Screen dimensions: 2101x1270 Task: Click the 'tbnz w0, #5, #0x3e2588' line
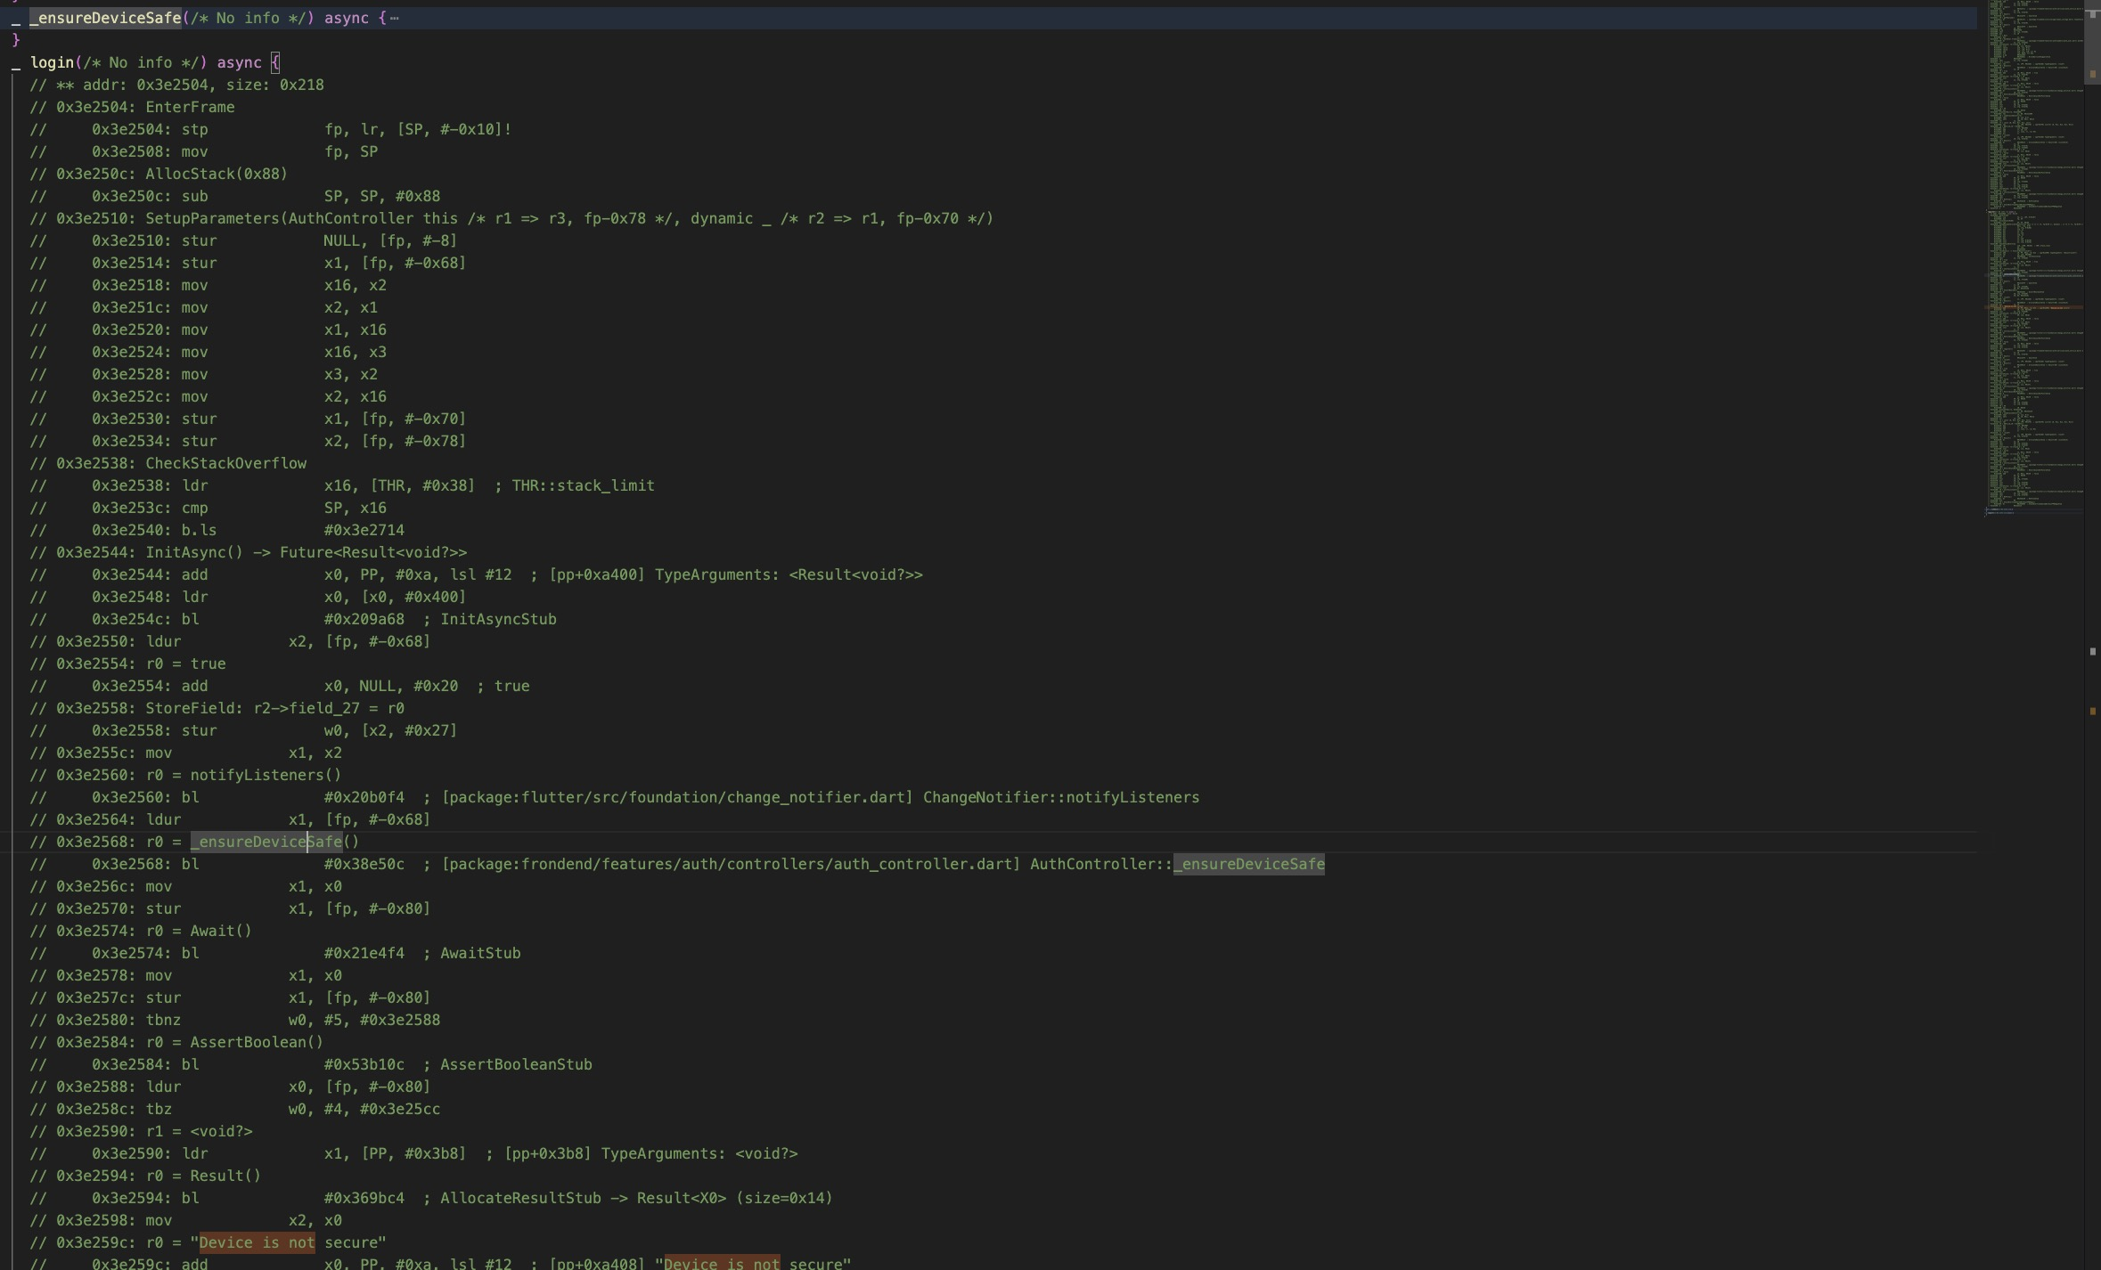[234, 1020]
